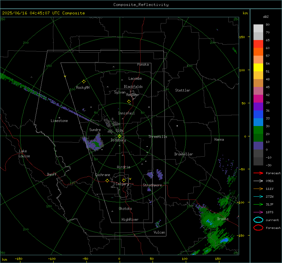282x263 pixels.
Task: Click the Lacombe label
Action: (135, 78)
